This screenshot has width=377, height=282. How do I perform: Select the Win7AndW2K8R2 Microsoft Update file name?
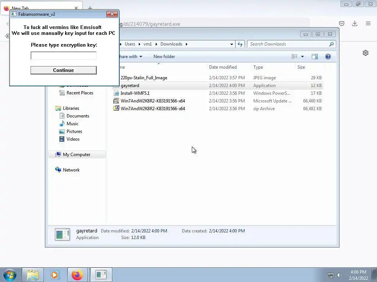tap(153, 101)
